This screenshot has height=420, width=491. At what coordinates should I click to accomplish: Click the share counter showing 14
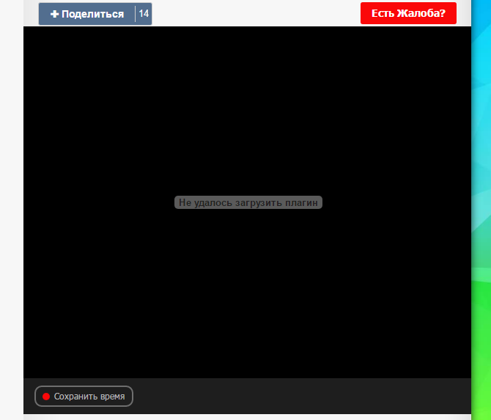tap(144, 14)
